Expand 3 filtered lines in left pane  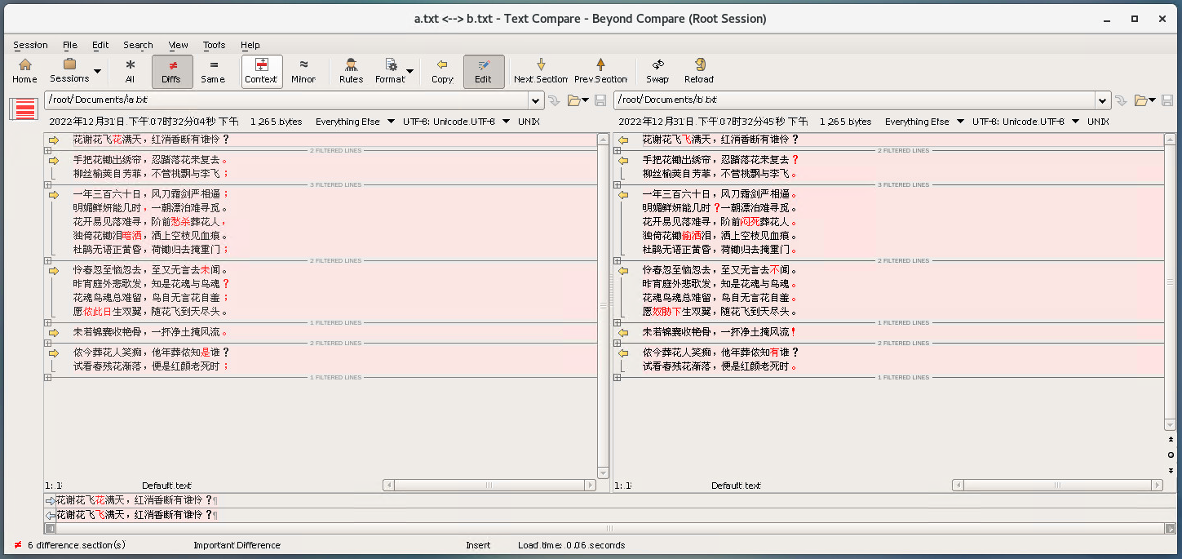pos(48,184)
